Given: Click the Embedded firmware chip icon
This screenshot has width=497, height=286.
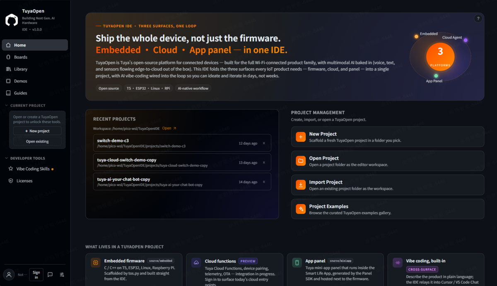Looking at the screenshot, I should (96, 262).
